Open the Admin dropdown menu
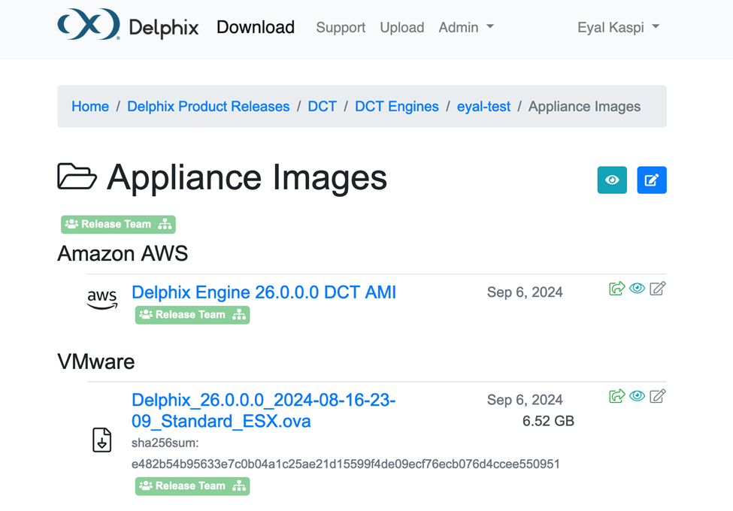The image size is (733, 511). click(466, 27)
